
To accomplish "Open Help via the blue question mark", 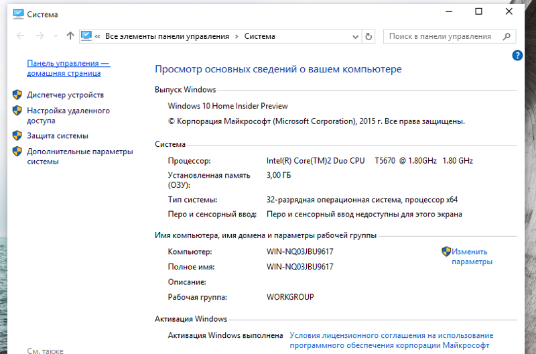I will click(x=517, y=56).
